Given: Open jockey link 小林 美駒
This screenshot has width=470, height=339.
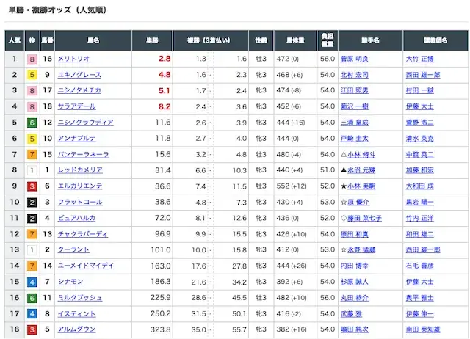Looking at the screenshot, I should [361, 186].
